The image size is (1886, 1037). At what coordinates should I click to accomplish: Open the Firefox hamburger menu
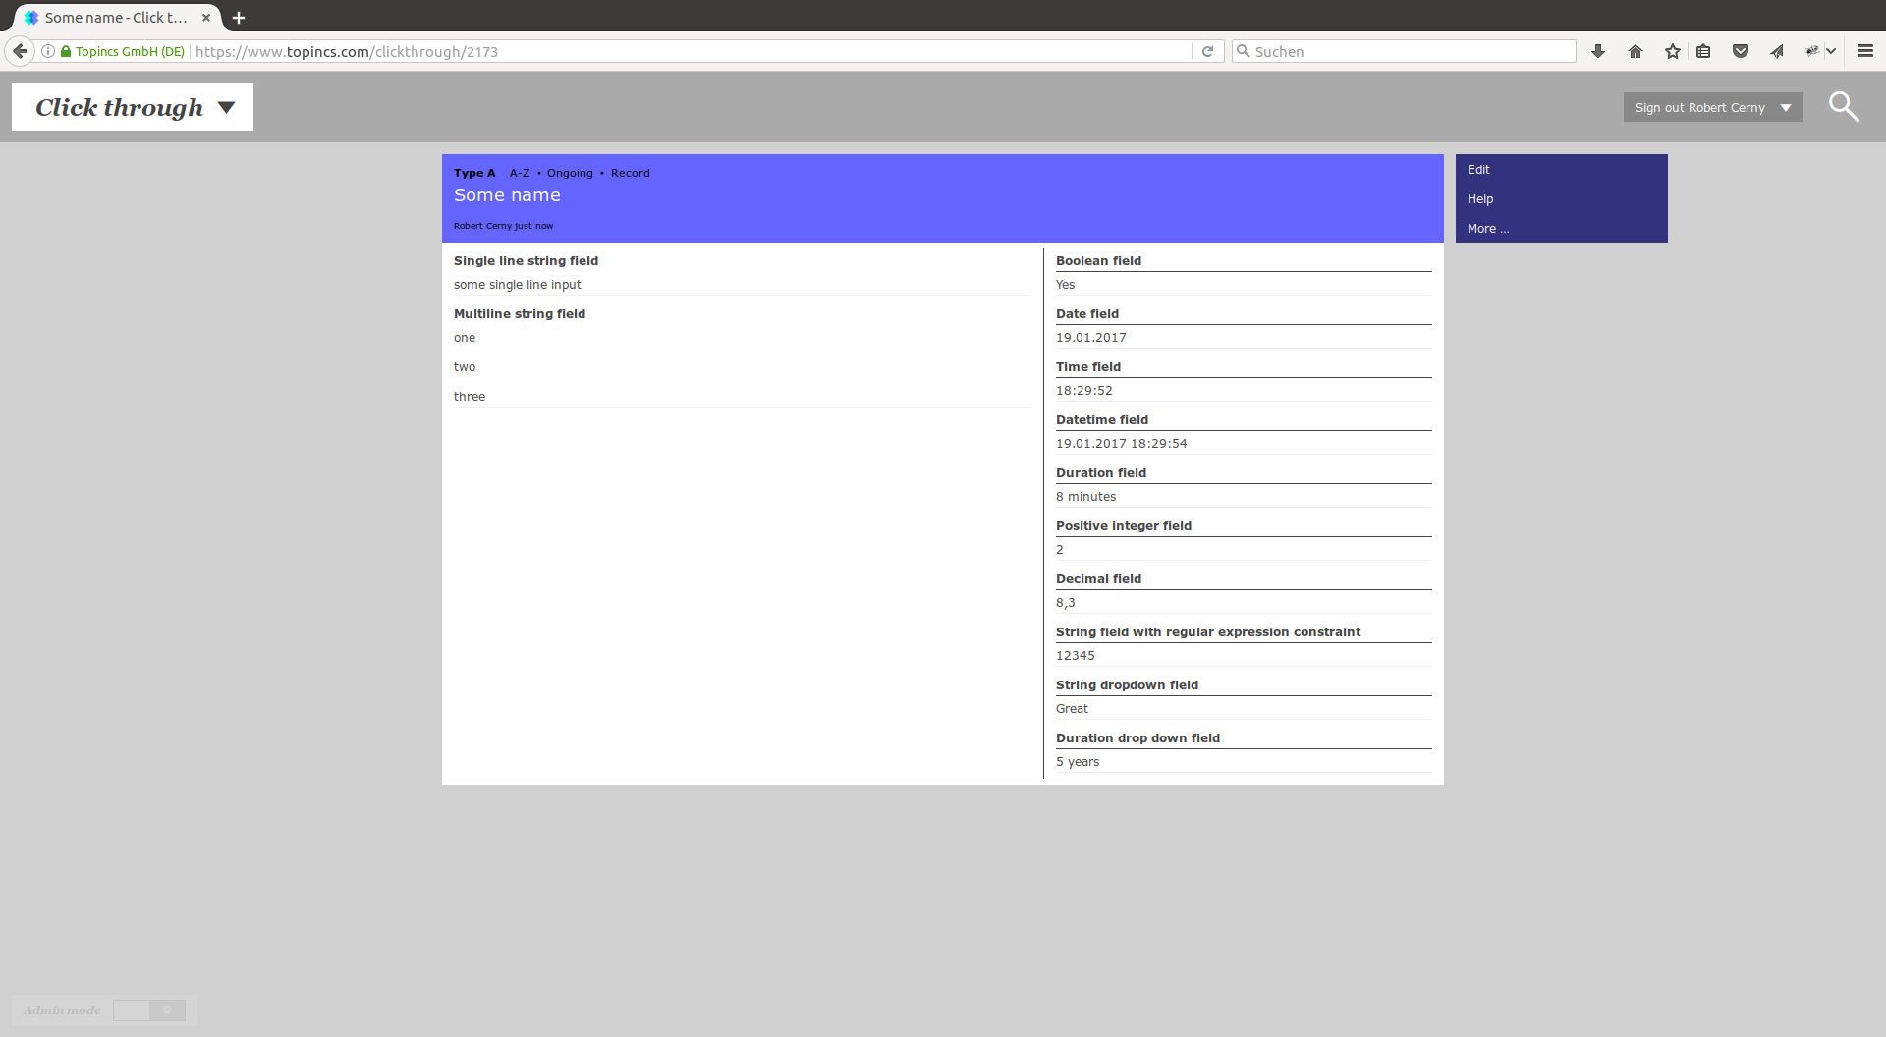click(1864, 51)
